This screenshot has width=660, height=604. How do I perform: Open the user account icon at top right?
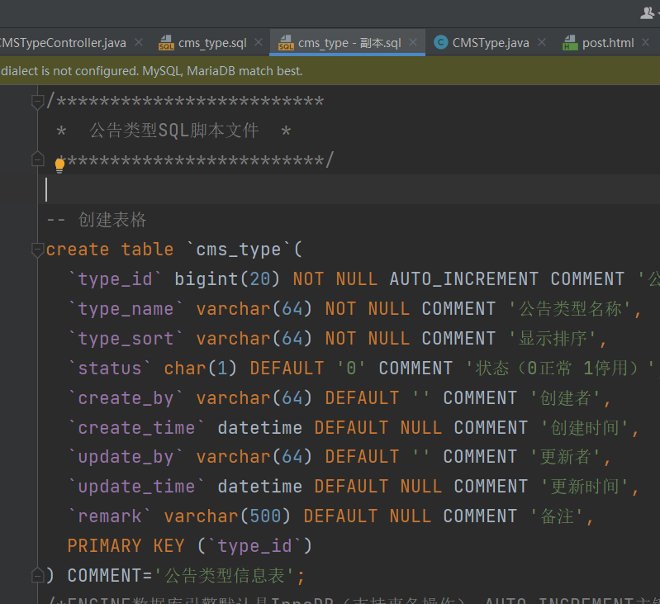coord(647,13)
